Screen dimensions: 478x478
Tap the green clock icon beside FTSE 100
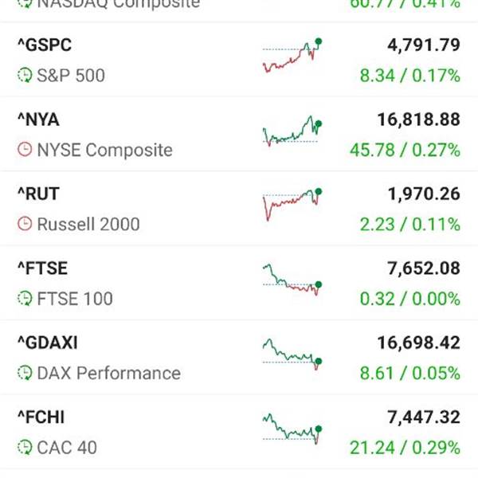(x=25, y=298)
